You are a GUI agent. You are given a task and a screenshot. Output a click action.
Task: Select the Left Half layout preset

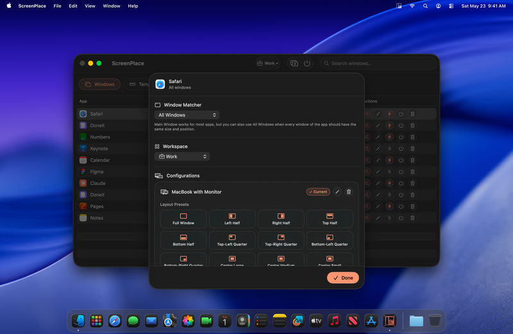pyautogui.click(x=232, y=219)
